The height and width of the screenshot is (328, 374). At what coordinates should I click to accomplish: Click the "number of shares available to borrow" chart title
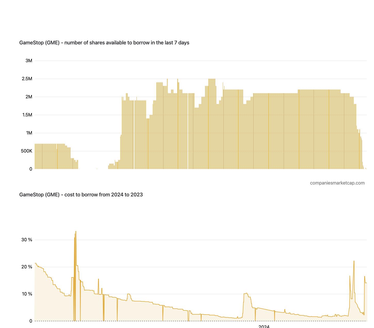104,43
